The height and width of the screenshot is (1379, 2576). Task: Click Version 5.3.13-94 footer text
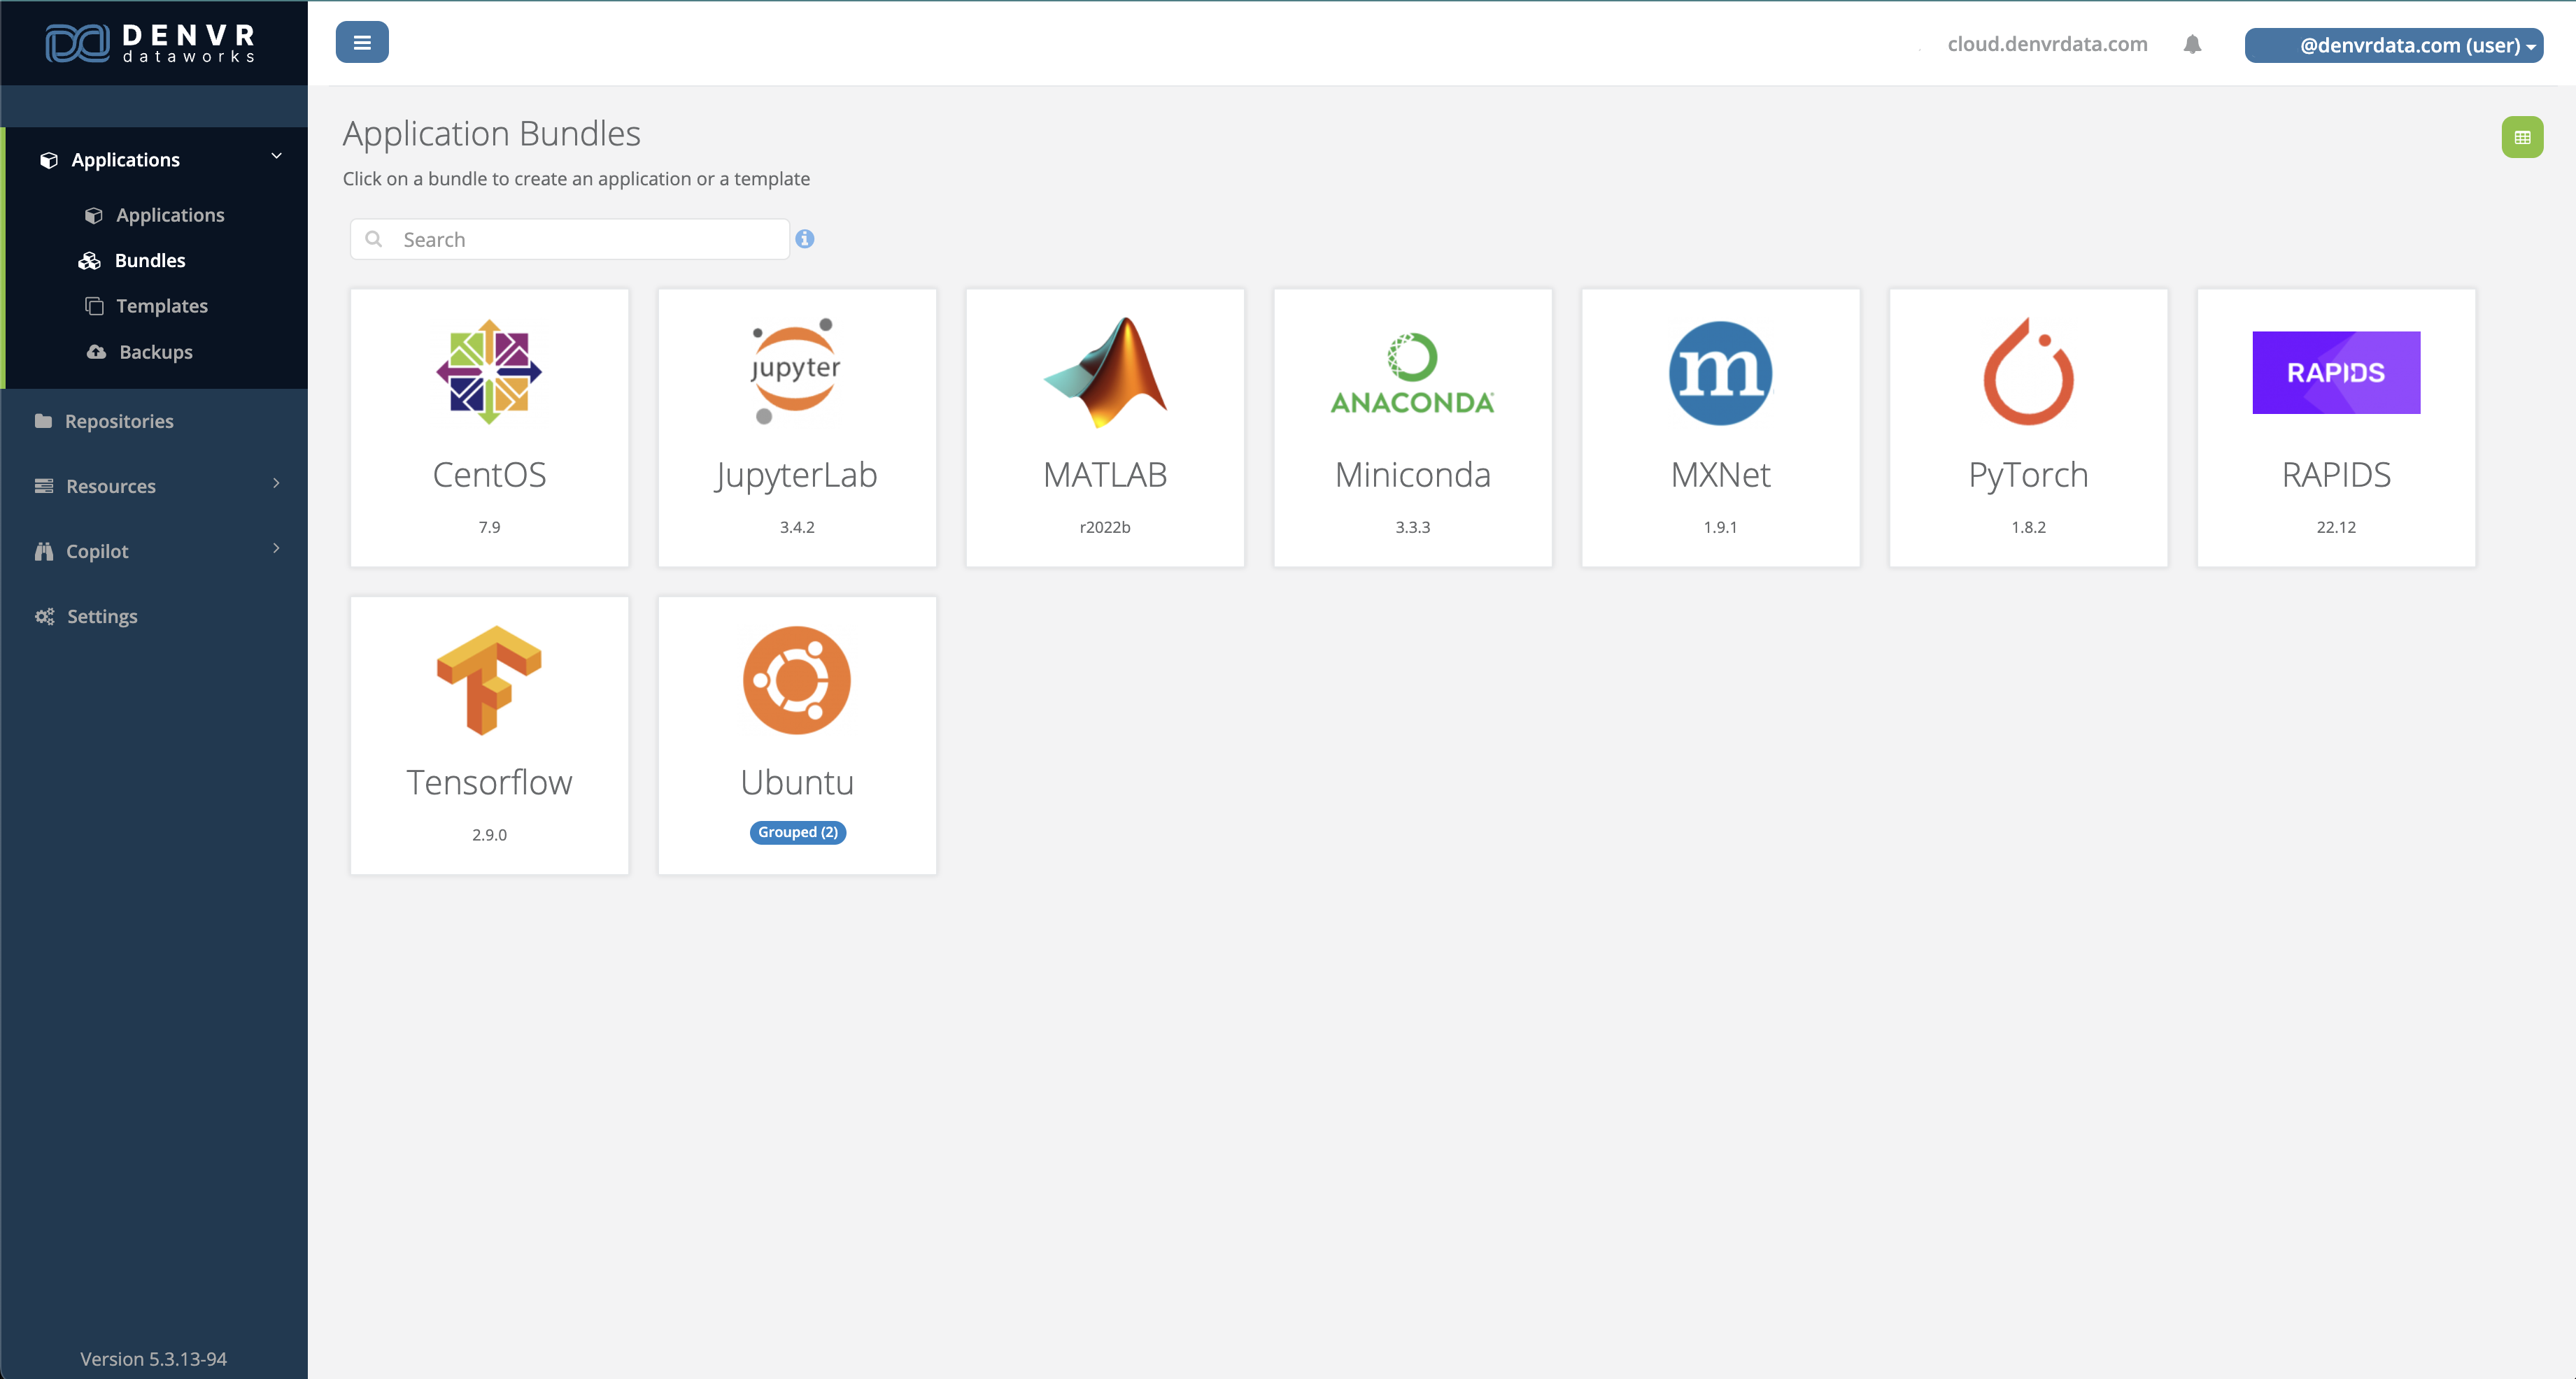pos(153,1359)
